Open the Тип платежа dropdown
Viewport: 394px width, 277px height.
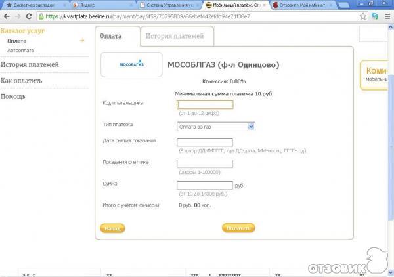pyautogui.click(x=216, y=127)
